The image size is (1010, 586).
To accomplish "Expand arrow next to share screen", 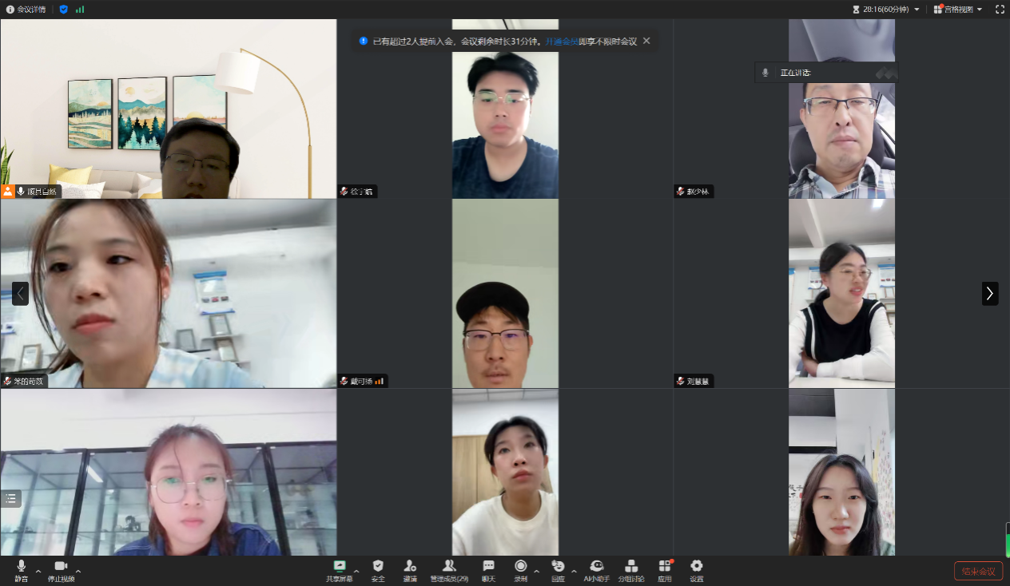I will tap(356, 572).
